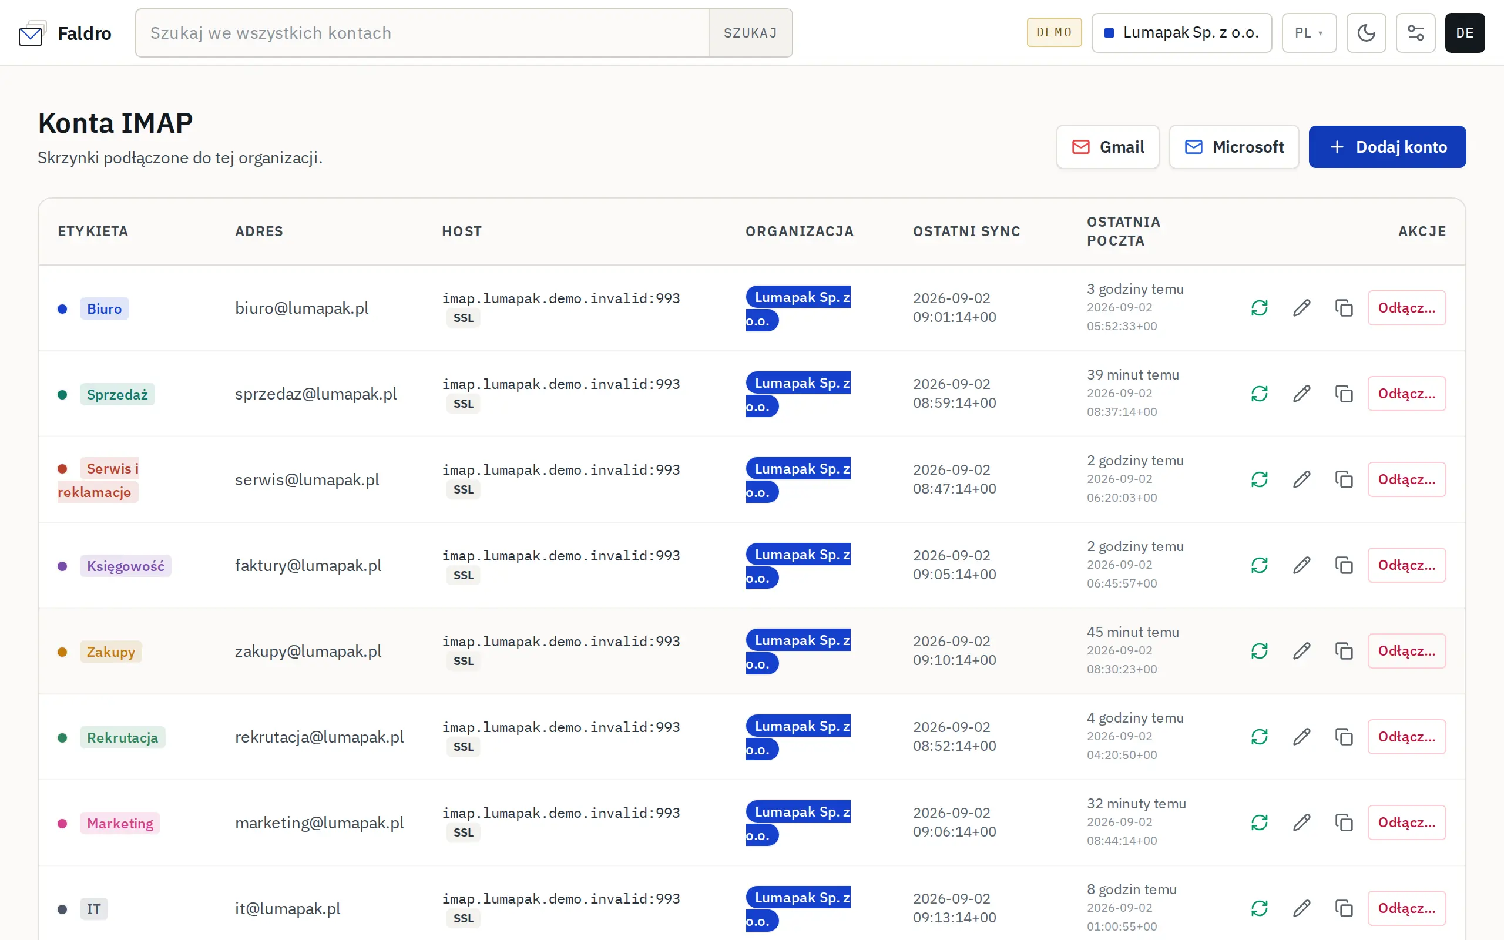Toggle dark mode with moon icon
The height and width of the screenshot is (940, 1504).
point(1366,33)
